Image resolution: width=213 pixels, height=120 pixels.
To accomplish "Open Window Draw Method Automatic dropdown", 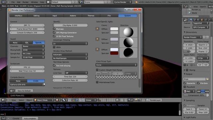I will click(x=70, y=55).
